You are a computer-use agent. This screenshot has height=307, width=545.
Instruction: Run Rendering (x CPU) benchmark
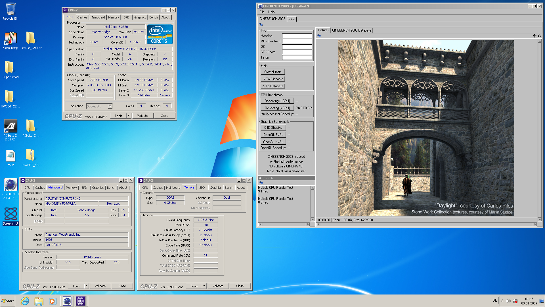277,108
